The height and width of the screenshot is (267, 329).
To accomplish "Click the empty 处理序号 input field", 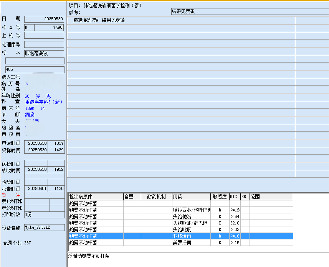I will [x=44, y=44].
